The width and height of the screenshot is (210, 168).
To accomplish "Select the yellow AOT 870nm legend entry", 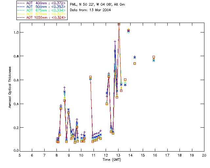I will [x=42, y=14].
